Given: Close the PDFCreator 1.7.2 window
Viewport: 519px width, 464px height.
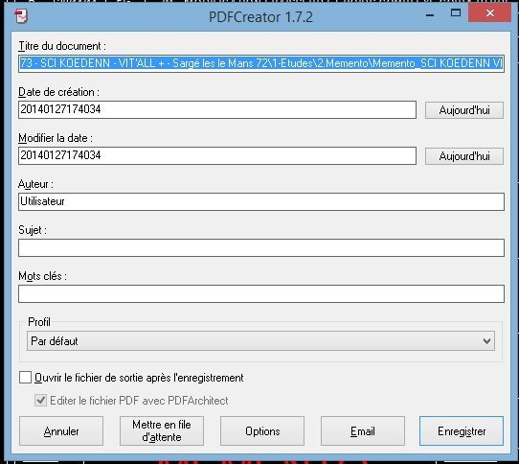Looking at the screenshot, I should tap(489, 13).
